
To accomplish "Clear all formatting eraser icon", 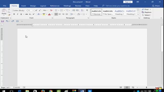I will (x=51, y=10).
